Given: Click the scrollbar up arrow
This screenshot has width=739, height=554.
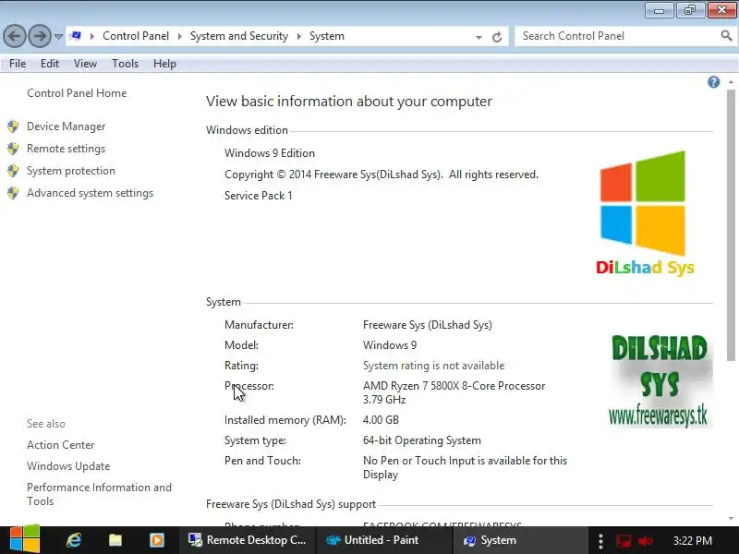Looking at the screenshot, I should click(x=731, y=82).
